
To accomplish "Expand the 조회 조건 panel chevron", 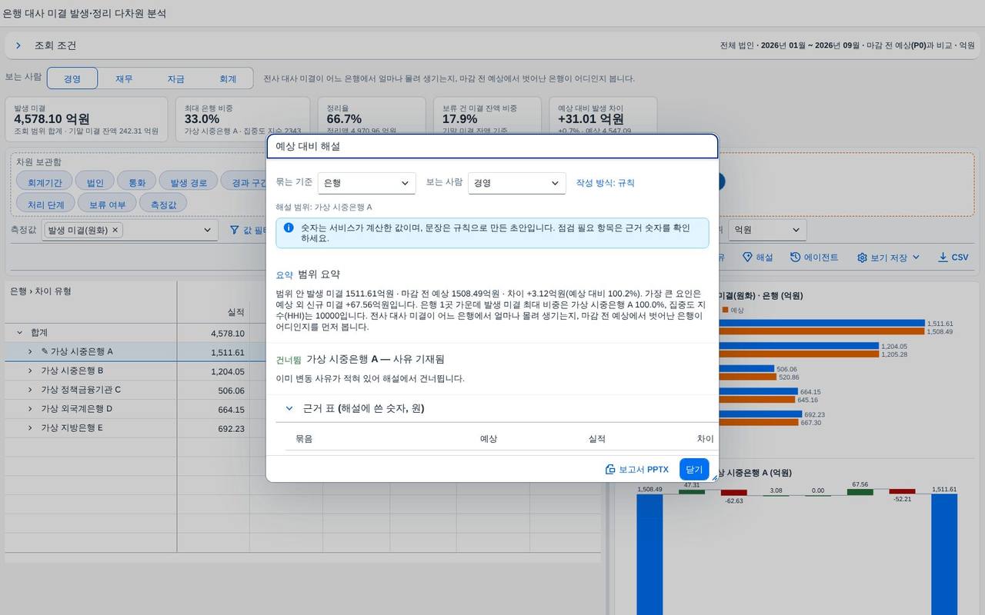I will [x=18, y=45].
